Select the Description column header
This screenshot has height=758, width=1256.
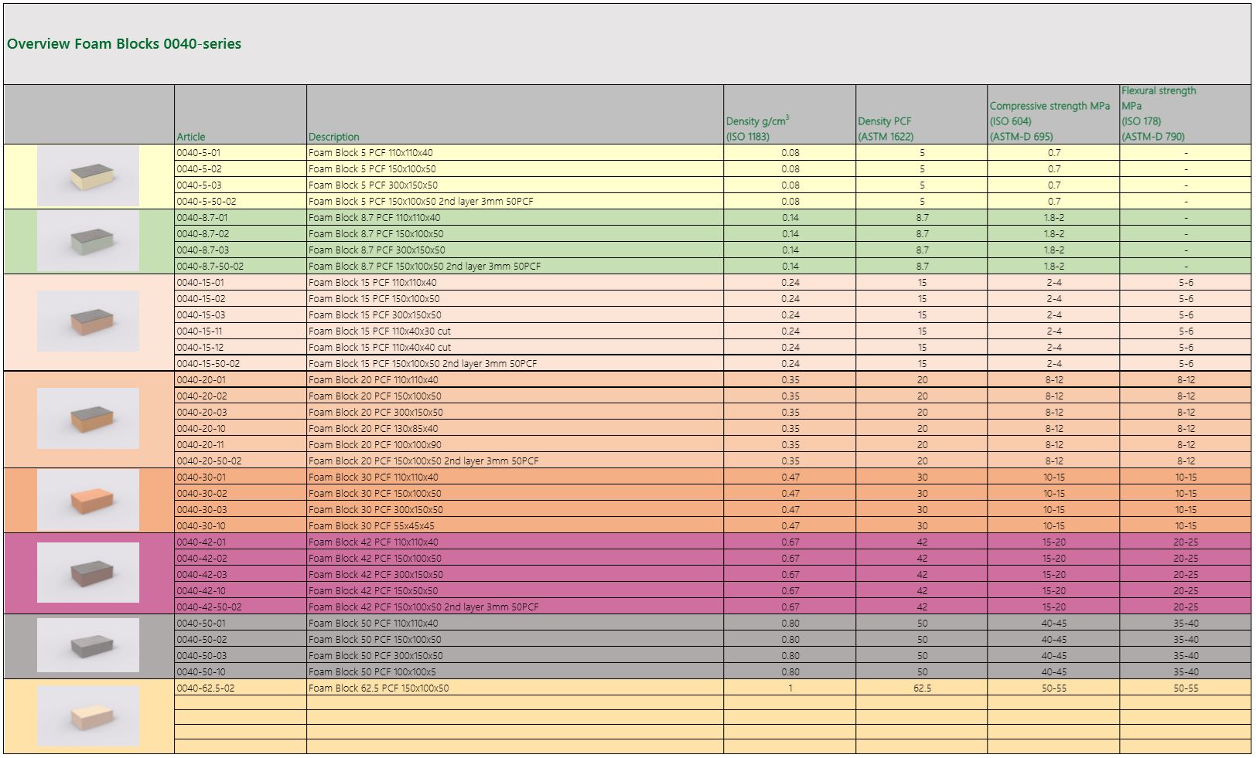[x=334, y=137]
